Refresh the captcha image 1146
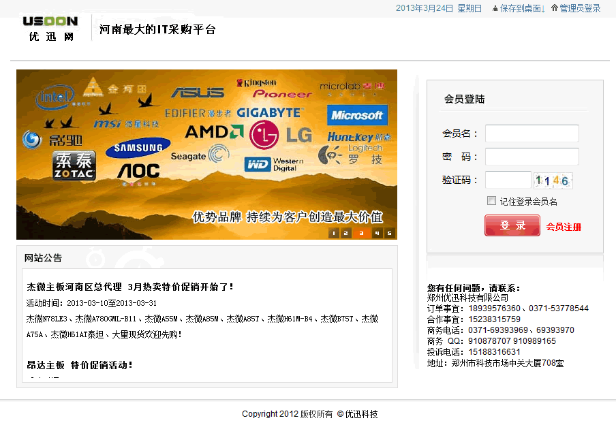The width and height of the screenshot is (616, 429). 553,180
